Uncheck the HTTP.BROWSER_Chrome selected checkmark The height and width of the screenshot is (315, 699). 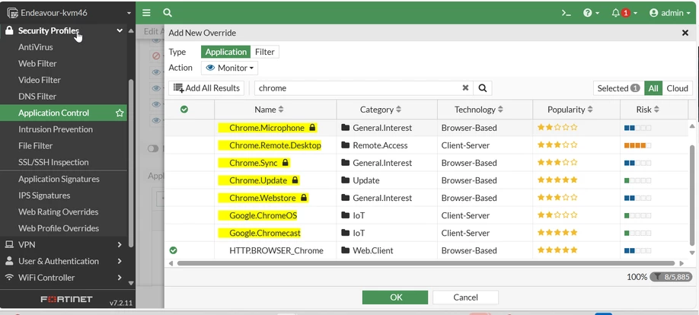pos(173,250)
